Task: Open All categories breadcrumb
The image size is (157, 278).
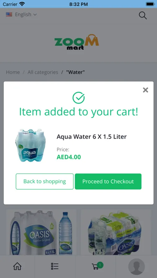Action: (x=43, y=72)
